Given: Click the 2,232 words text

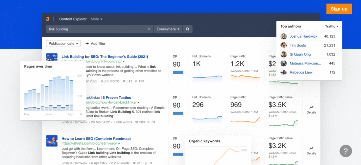Looking at the screenshot, I should (x=121, y=163).
